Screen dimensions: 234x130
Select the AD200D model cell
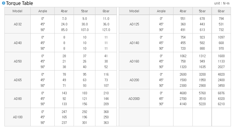coord(134,99)
